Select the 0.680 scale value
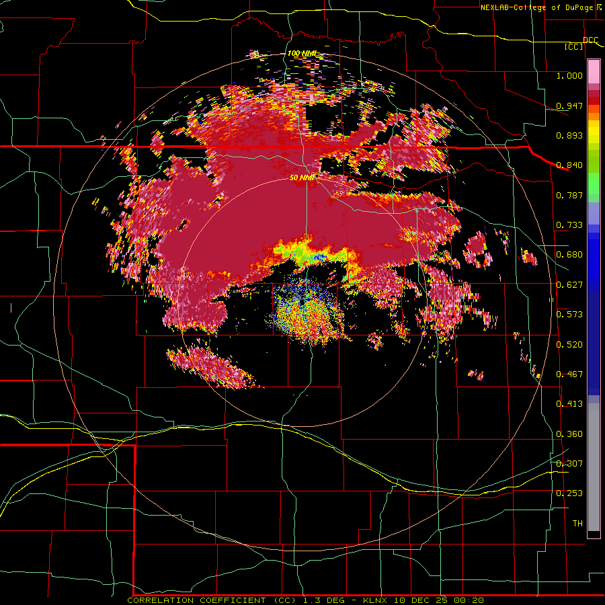 tap(569, 254)
